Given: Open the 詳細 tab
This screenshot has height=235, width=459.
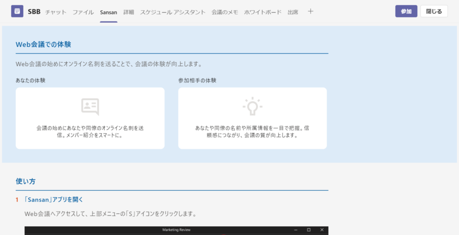Looking at the screenshot, I should (129, 12).
